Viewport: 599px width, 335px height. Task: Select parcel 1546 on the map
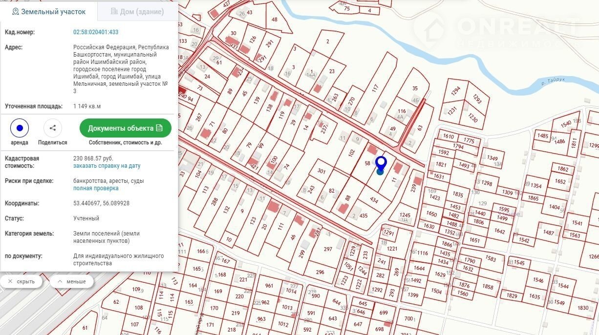pyautogui.click(x=538, y=280)
